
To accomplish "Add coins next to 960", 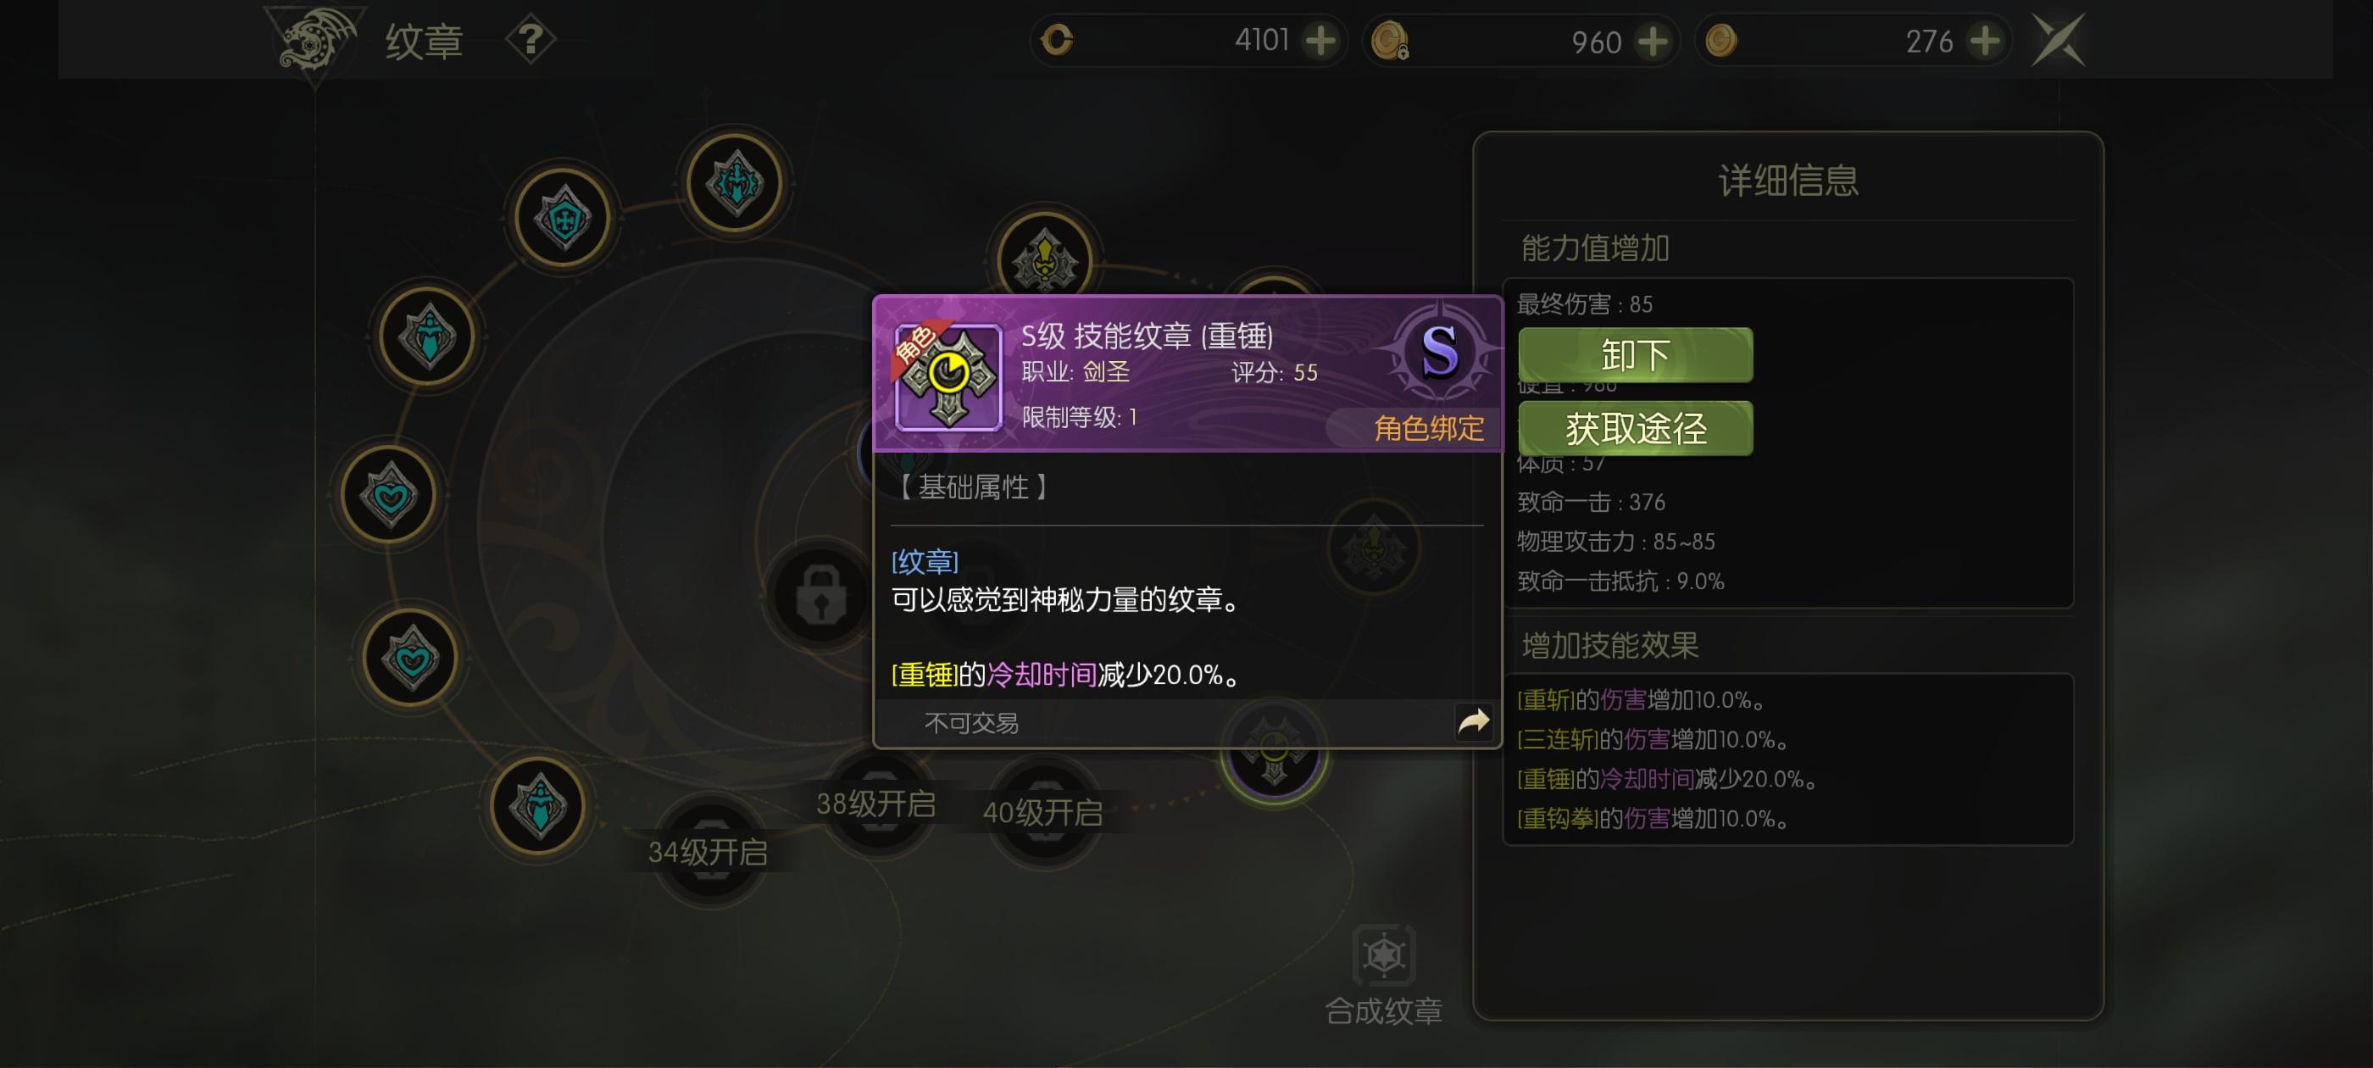I will [1653, 41].
